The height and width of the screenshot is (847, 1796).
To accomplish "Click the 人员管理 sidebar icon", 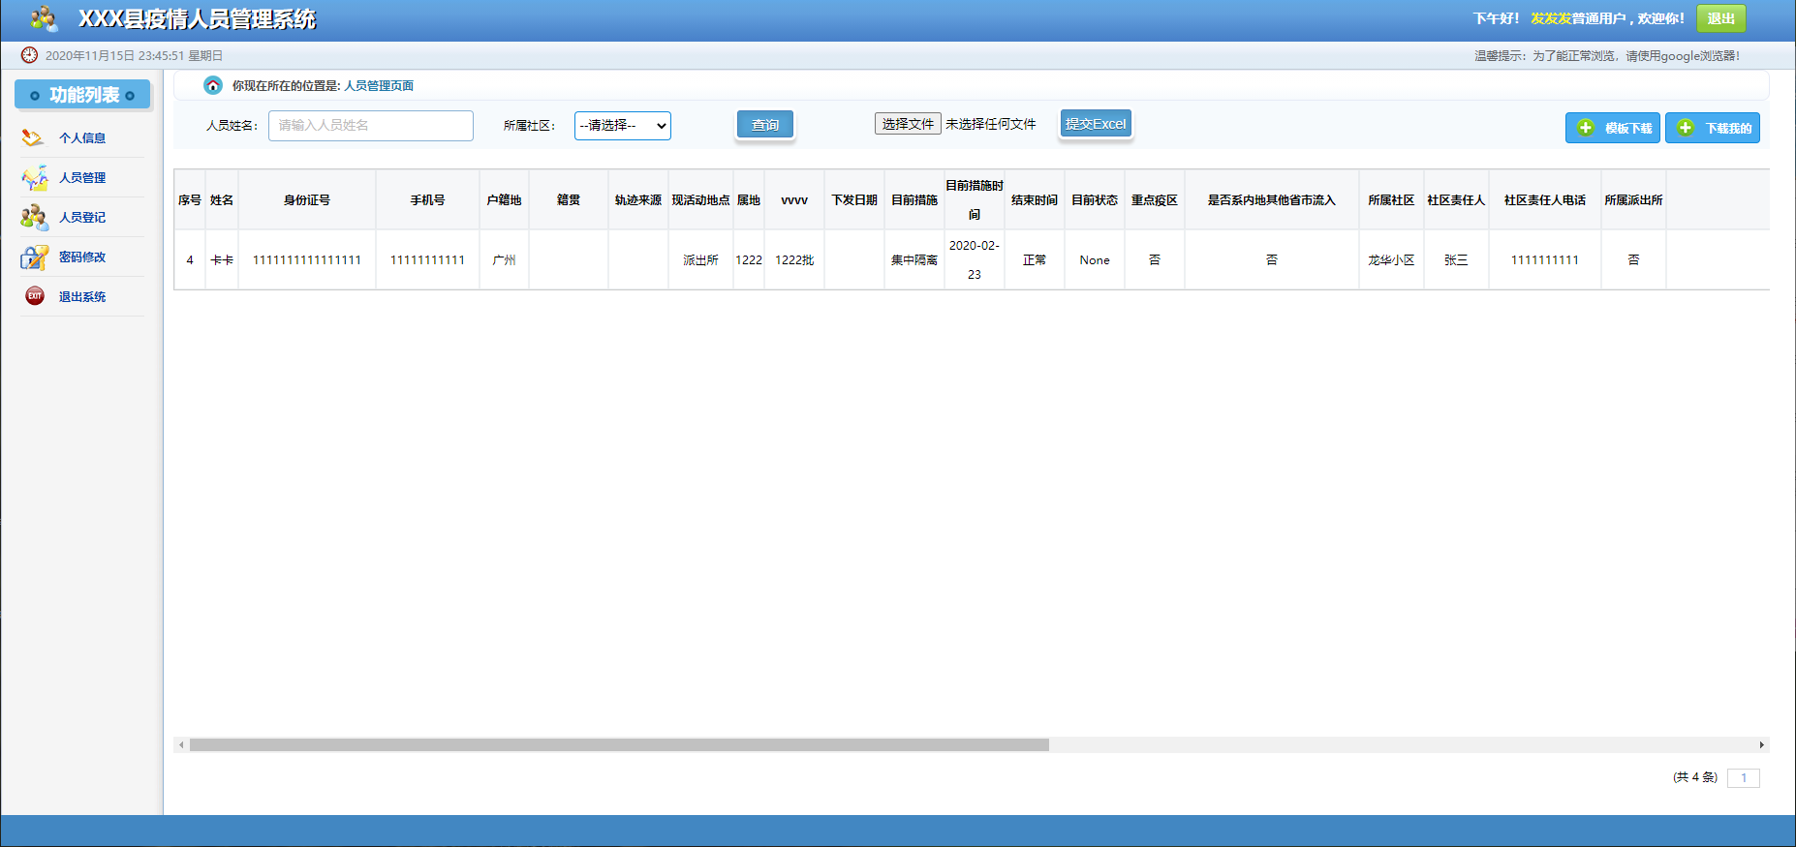I will (34, 177).
